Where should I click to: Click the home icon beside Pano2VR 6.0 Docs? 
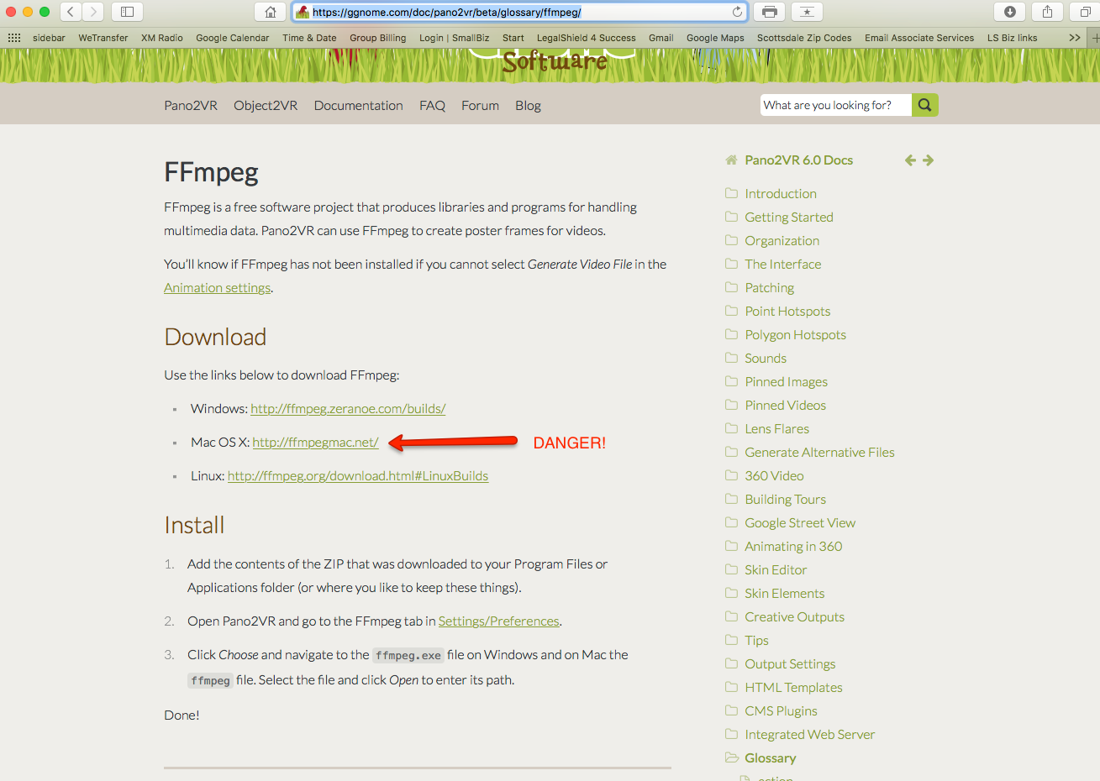731,160
